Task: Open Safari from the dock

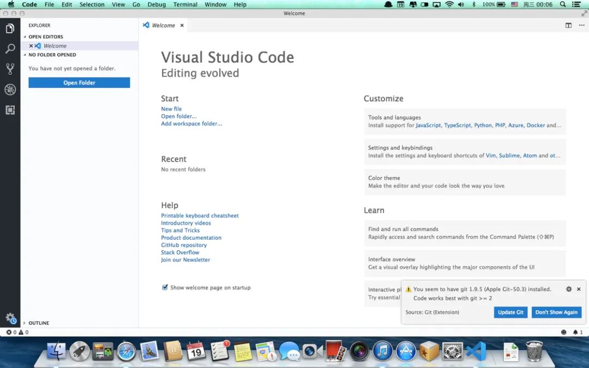Action: pyautogui.click(x=126, y=352)
